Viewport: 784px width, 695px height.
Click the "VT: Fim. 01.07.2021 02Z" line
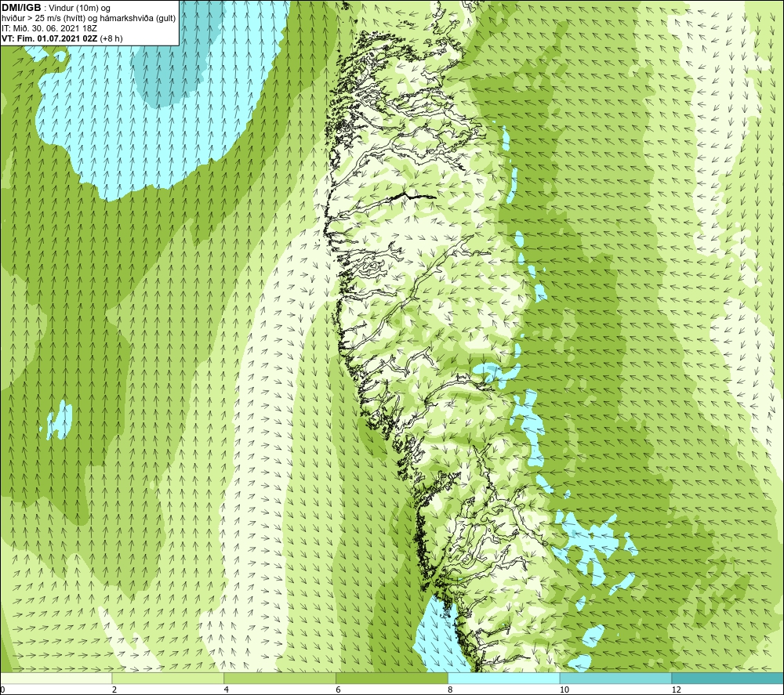tap(50, 38)
